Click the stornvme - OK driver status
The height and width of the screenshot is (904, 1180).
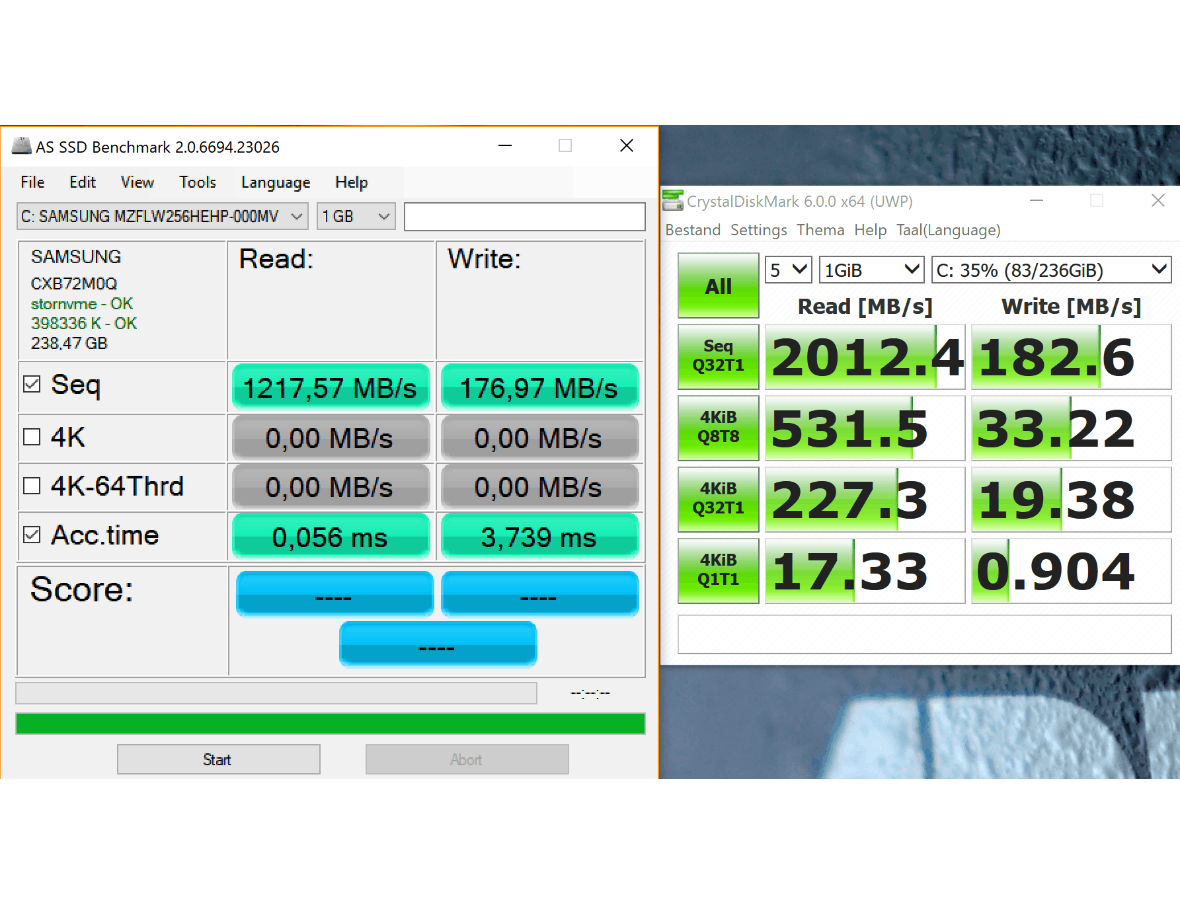click(x=82, y=304)
